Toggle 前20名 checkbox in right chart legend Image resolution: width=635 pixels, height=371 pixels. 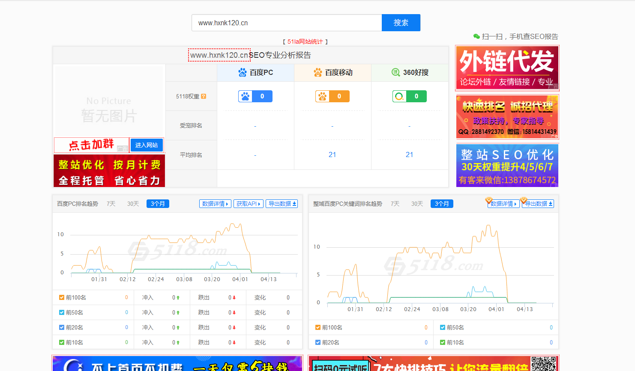tap(318, 342)
